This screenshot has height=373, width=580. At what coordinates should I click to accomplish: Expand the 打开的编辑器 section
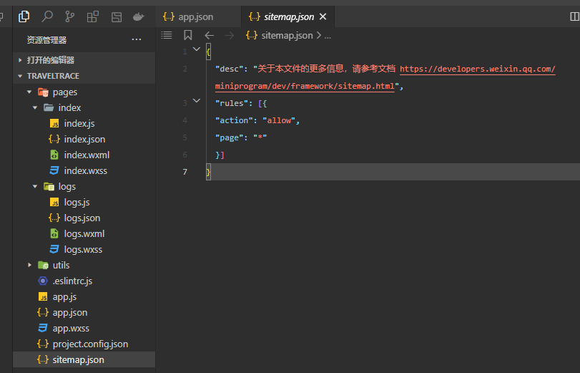(x=84, y=60)
